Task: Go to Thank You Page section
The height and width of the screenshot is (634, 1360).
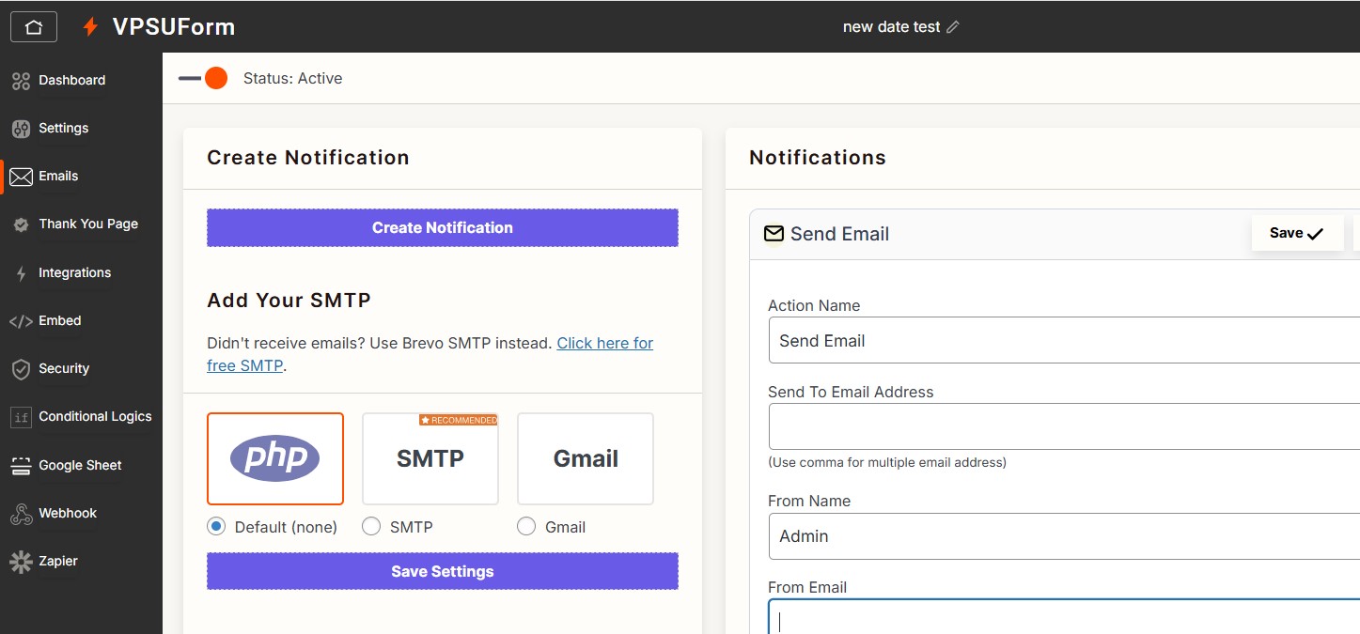Action: coord(88,224)
